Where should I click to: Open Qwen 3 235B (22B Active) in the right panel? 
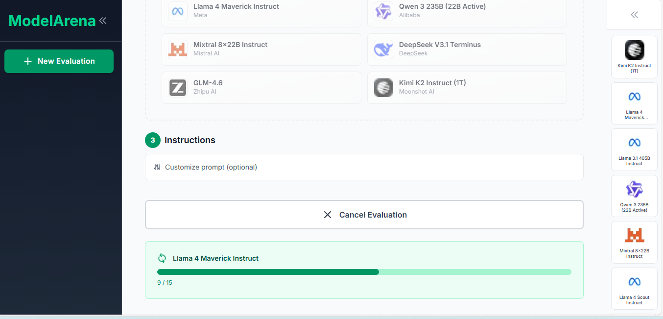pyautogui.click(x=635, y=196)
